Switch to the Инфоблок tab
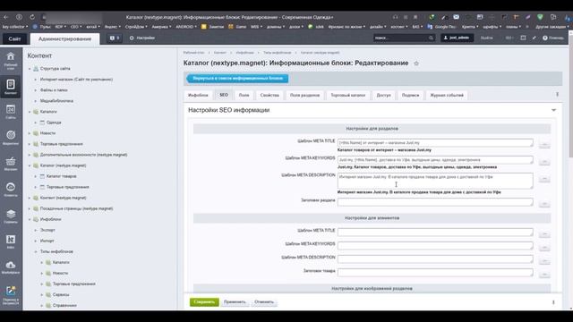The height and width of the screenshot is (322, 573). [x=198, y=96]
